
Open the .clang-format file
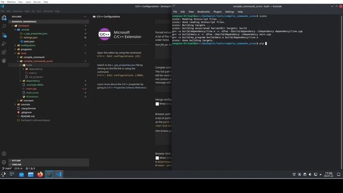pyautogui.click(x=28, y=108)
